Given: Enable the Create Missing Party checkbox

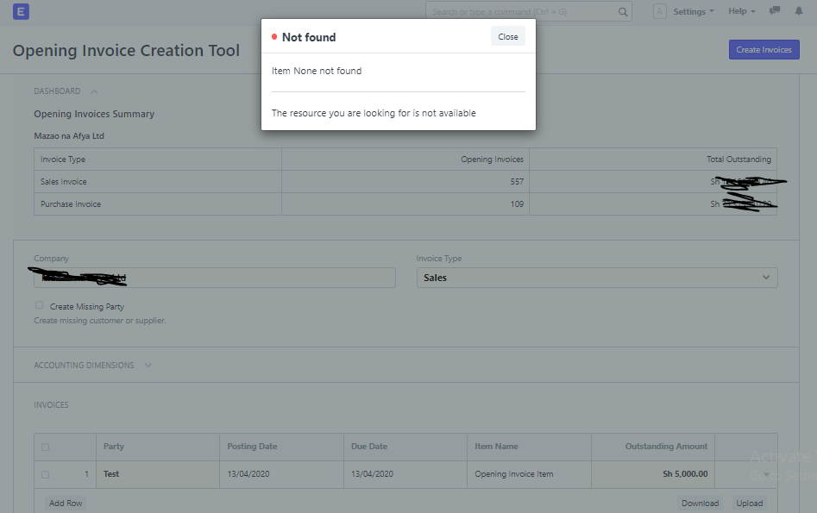Looking at the screenshot, I should pyautogui.click(x=39, y=305).
